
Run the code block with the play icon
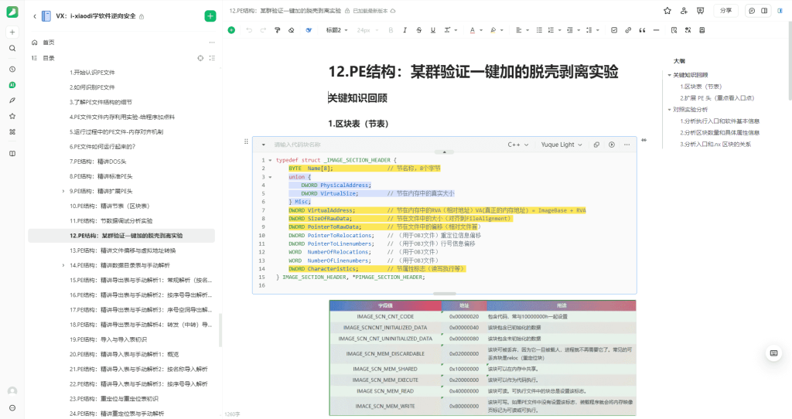611,145
